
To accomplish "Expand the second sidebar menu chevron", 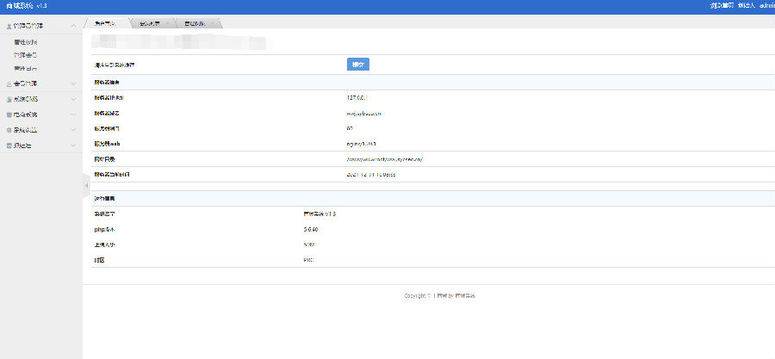I will (x=73, y=84).
